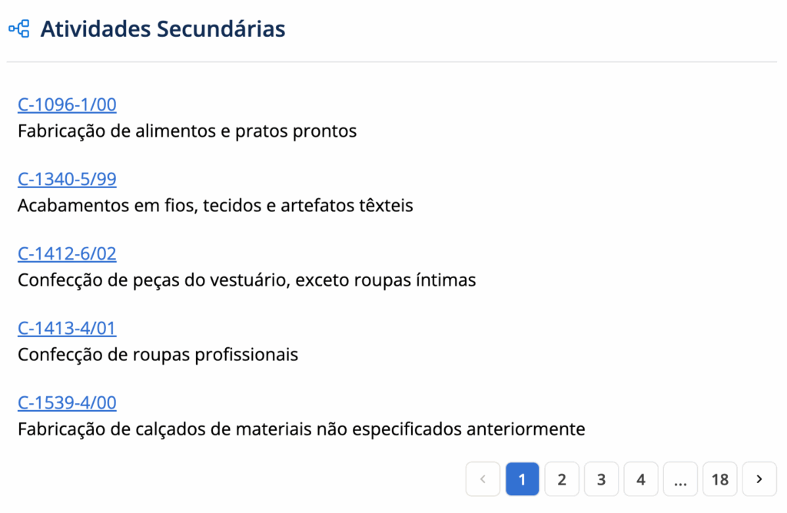This screenshot has height=513, width=787.
Task: Follow the C-1412-6/02 code link
Action: point(67,253)
